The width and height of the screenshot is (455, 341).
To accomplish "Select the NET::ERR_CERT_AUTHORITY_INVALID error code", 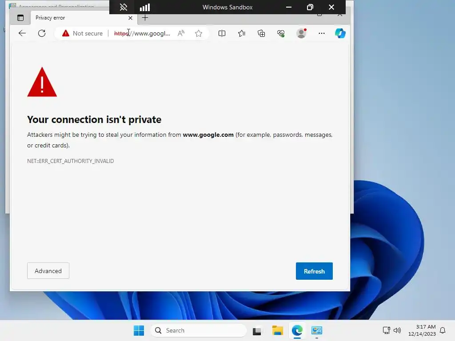I will pyautogui.click(x=71, y=161).
